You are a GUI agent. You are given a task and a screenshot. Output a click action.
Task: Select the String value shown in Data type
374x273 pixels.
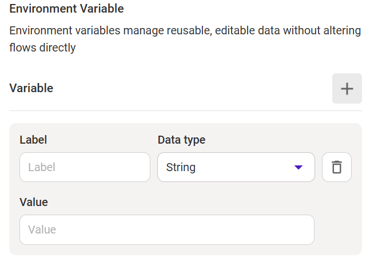coord(181,168)
